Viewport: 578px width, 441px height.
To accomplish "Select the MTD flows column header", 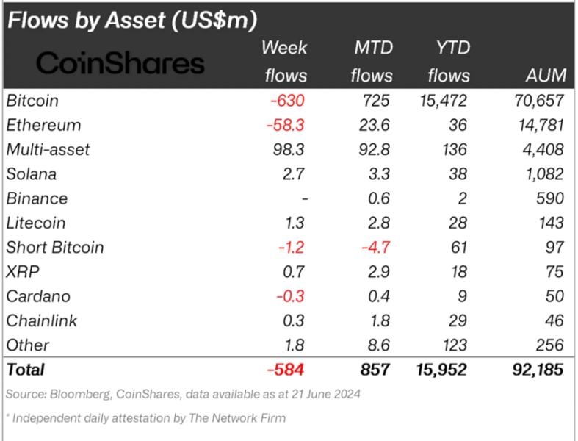I will (x=372, y=62).
